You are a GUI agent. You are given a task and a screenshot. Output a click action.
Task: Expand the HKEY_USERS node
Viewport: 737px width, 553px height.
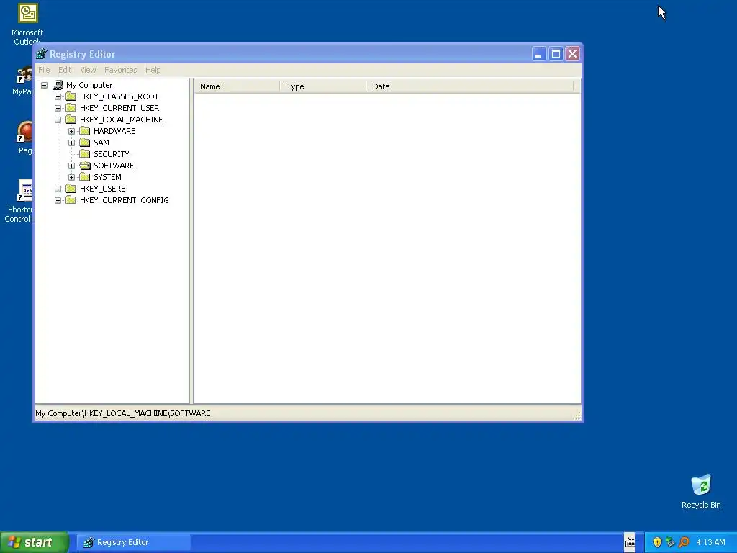[58, 189]
